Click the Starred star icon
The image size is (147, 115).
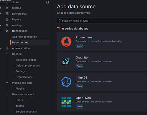[7, 8]
